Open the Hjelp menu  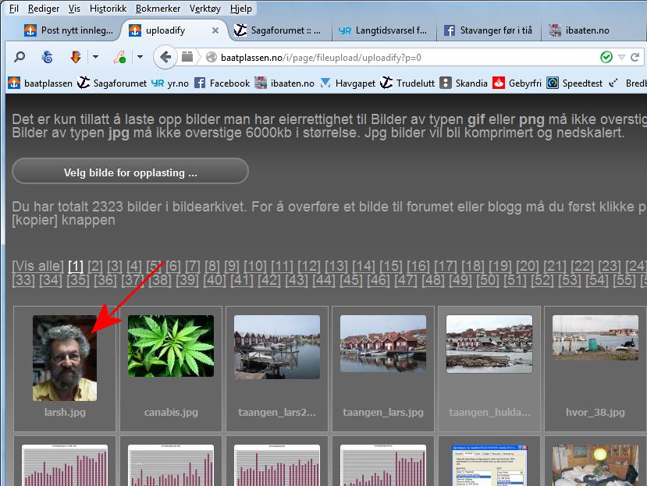pos(241,9)
